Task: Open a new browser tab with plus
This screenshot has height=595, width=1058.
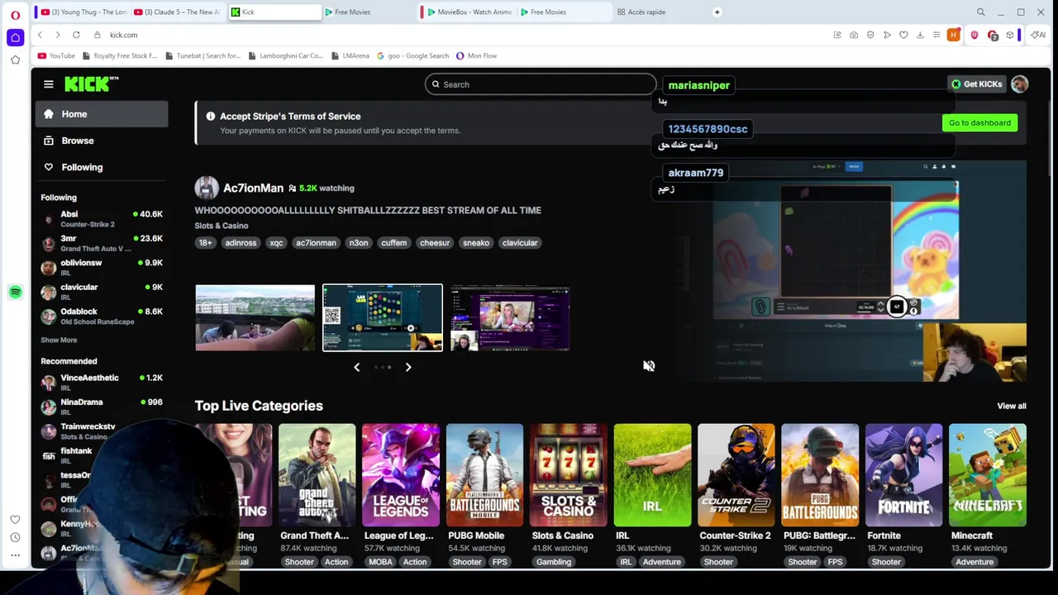Action: pyautogui.click(x=717, y=12)
